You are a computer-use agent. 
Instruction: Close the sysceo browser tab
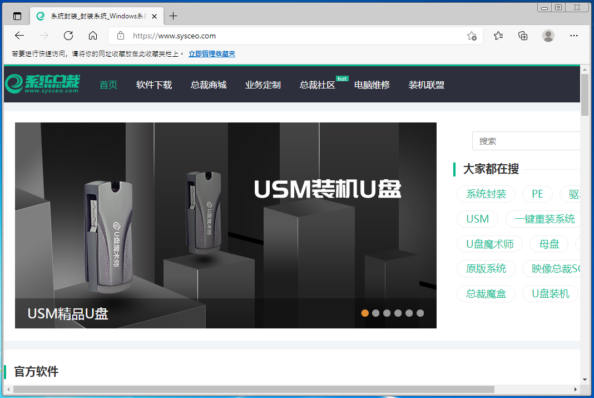click(154, 16)
